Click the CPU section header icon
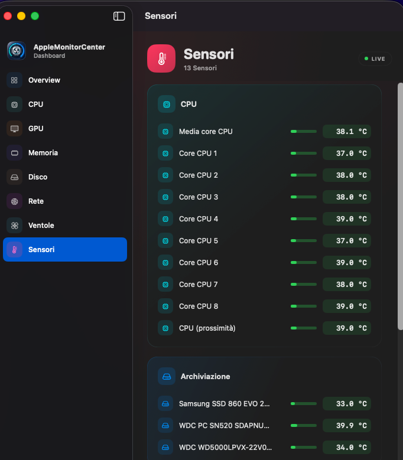 (167, 104)
